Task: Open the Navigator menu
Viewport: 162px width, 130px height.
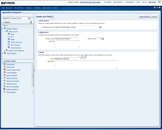Action: [10, 8]
